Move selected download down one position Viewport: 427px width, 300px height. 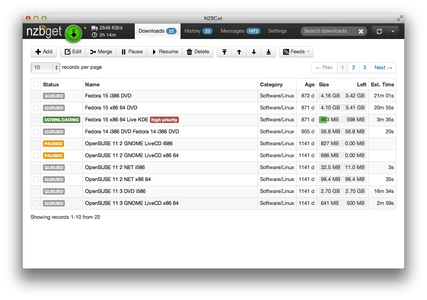(x=254, y=51)
